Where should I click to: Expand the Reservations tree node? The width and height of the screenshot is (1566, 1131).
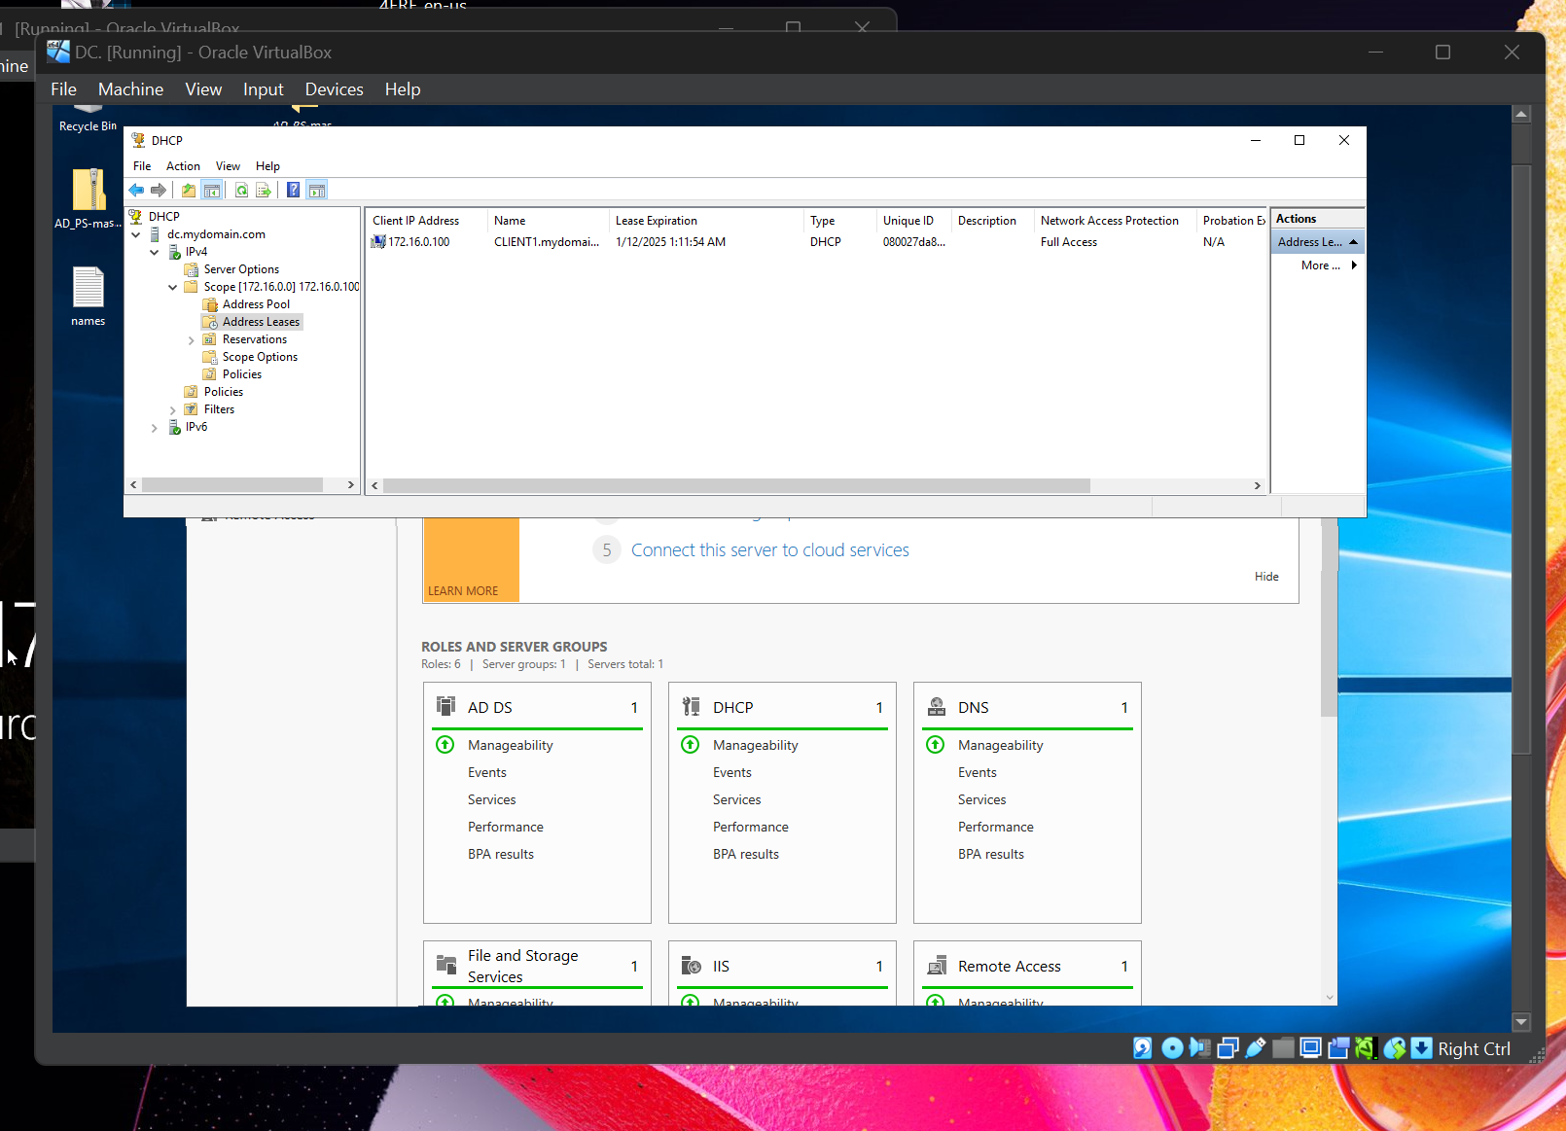[192, 340]
